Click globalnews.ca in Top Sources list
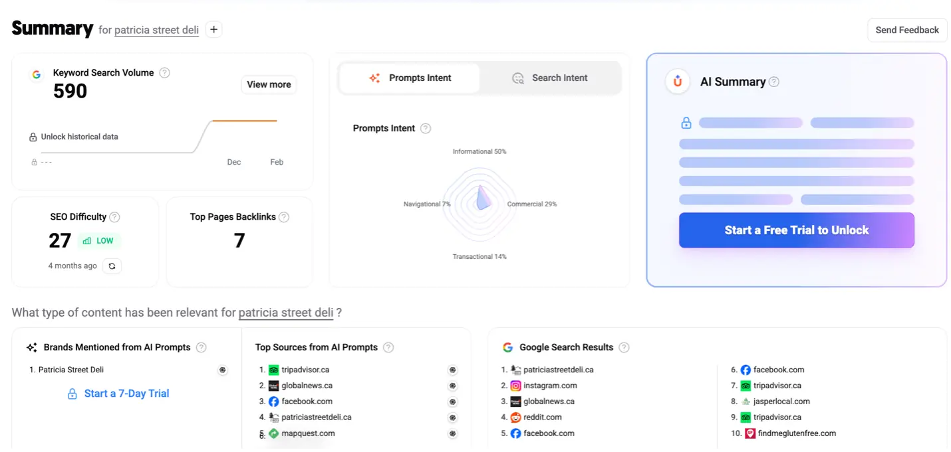The width and height of the screenshot is (951, 452). click(307, 386)
